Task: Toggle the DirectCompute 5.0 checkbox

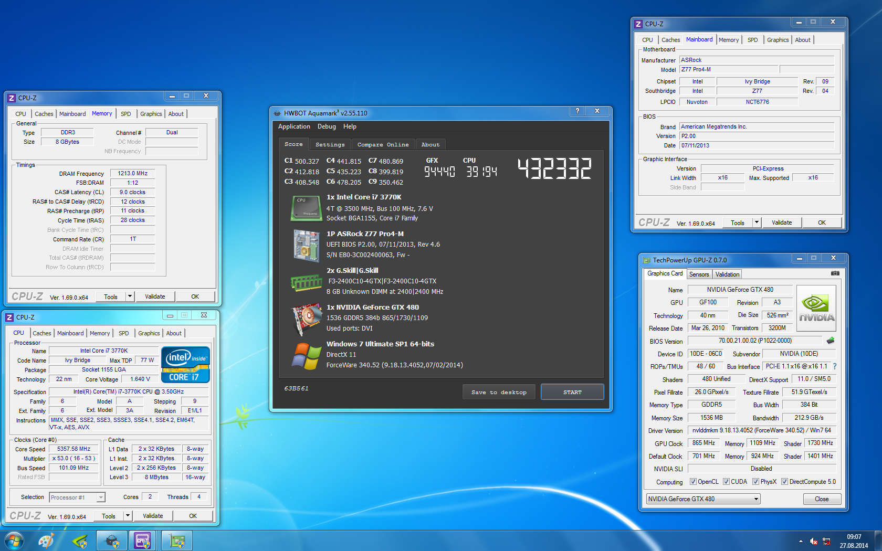Action: pyautogui.click(x=784, y=482)
